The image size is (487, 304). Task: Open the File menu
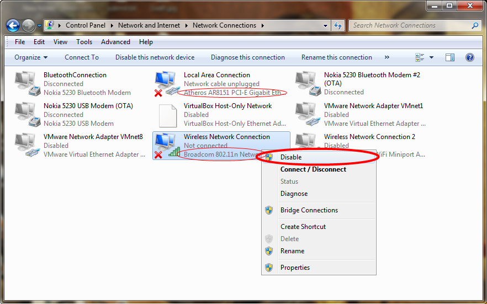(x=20, y=42)
